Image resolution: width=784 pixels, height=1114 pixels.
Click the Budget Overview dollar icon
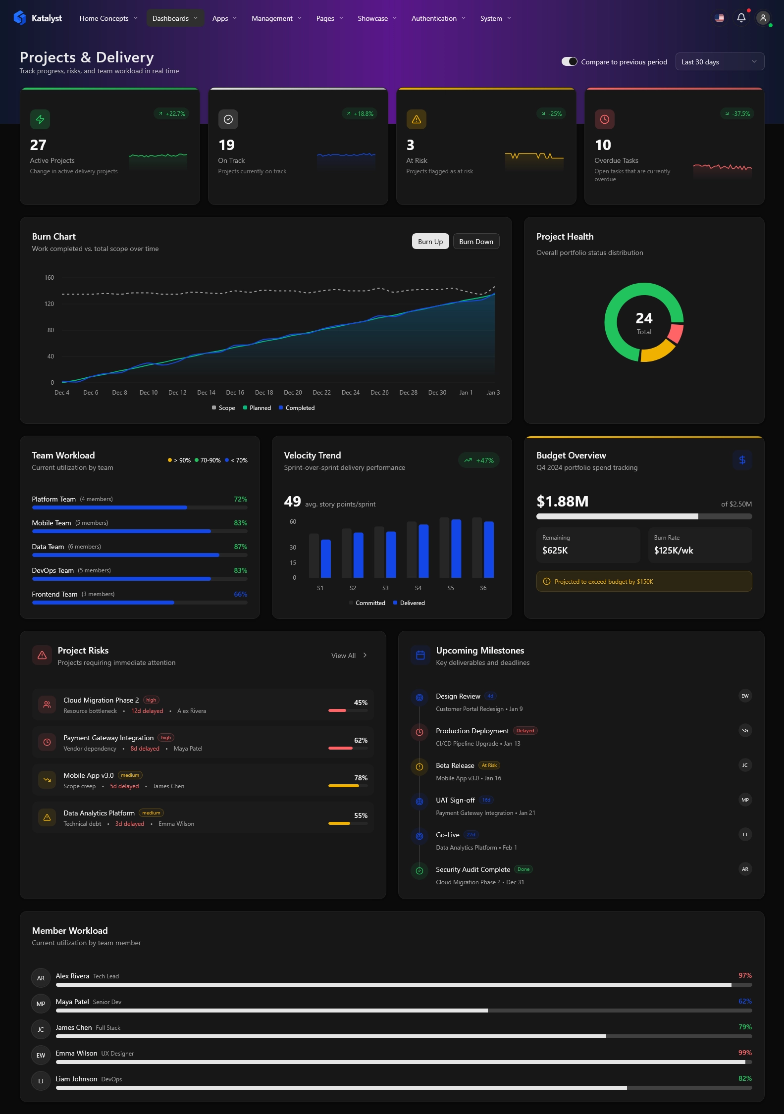[x=742, y=460]
